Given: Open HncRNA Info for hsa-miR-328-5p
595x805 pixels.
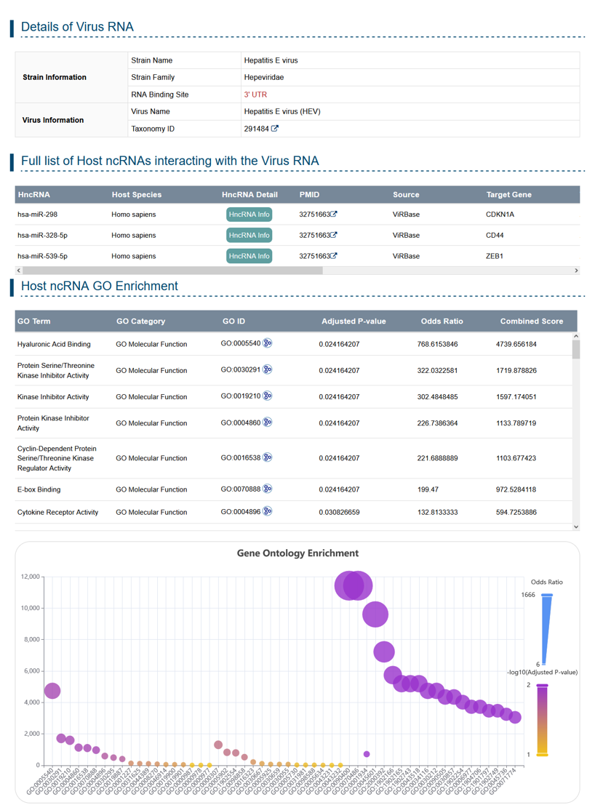Looking at the screenshot, I should coord(249,236).
